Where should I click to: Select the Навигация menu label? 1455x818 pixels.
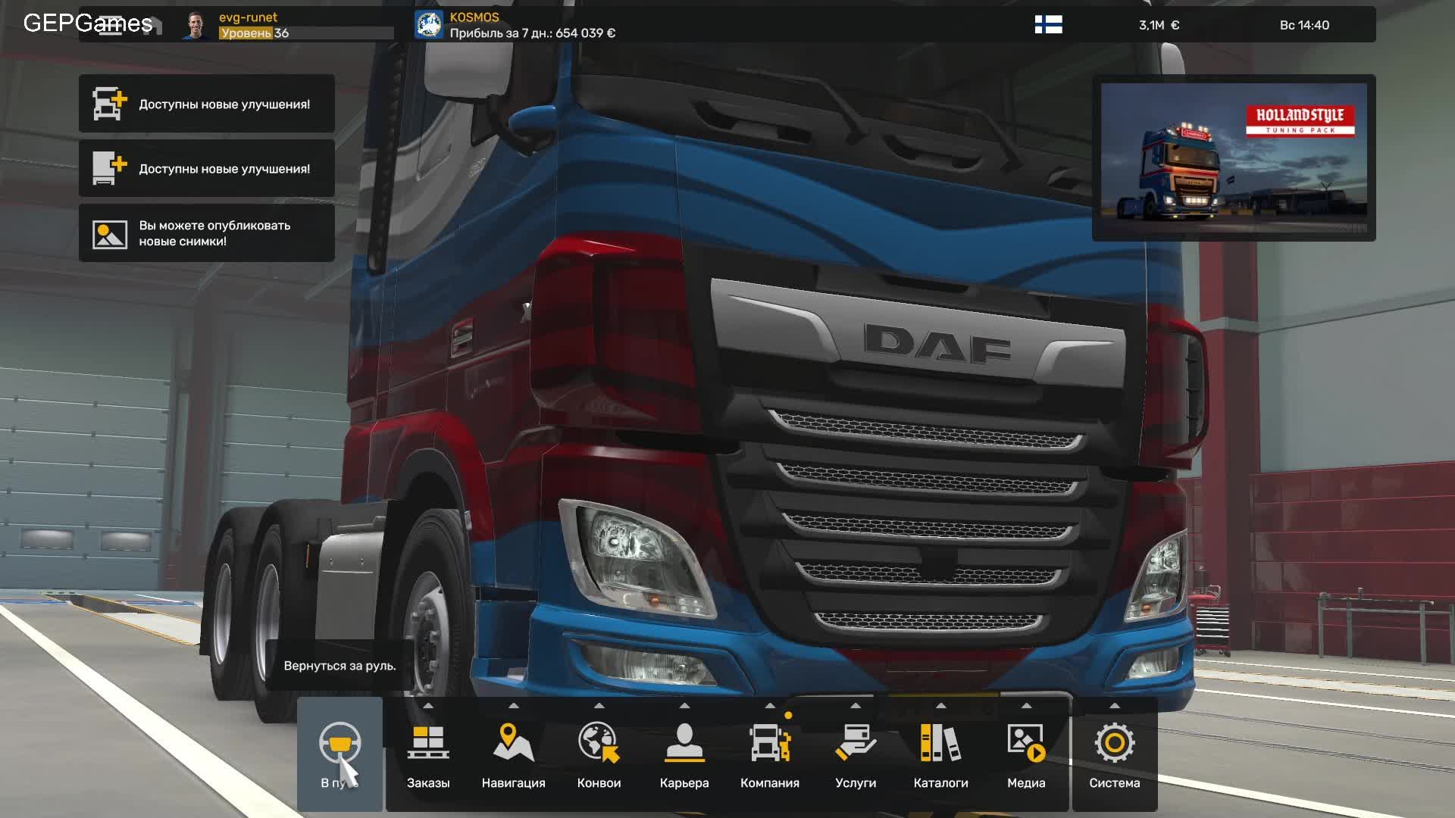[x=514, y=783]
